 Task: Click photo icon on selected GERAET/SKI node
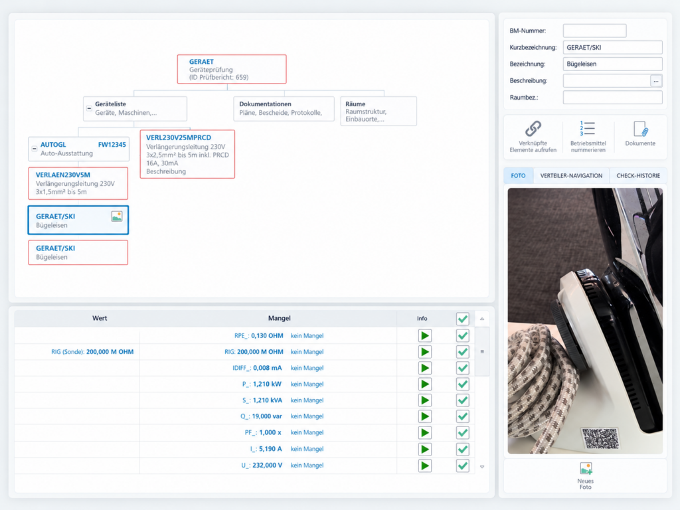tap(117, 216)
